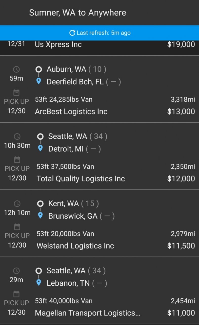The height and width of the screenshot is (325, 199).
Task: Click the clock icon above 29m
Action: [x=16, y=271]
